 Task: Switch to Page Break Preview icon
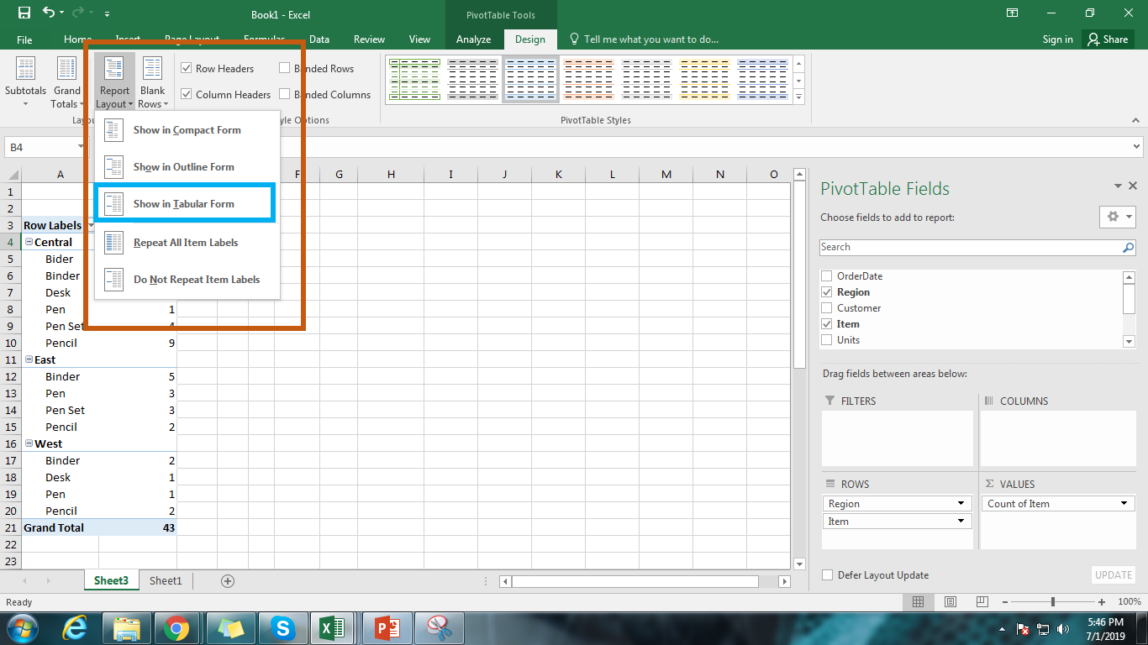click(x=982, y=601)
